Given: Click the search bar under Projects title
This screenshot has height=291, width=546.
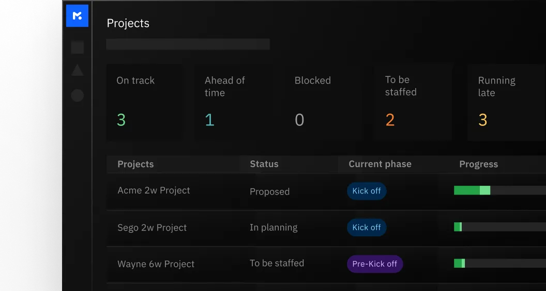Looking at the screenshot, I should point(188,44).
